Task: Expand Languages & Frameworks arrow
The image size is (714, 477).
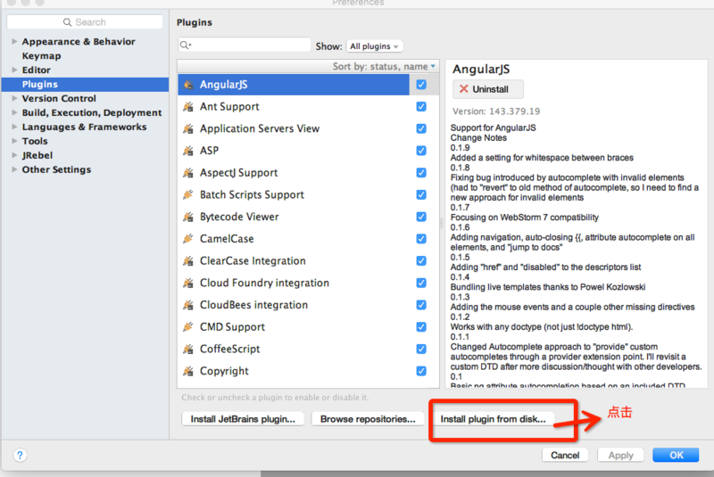Action: click(x=14, y=127)
